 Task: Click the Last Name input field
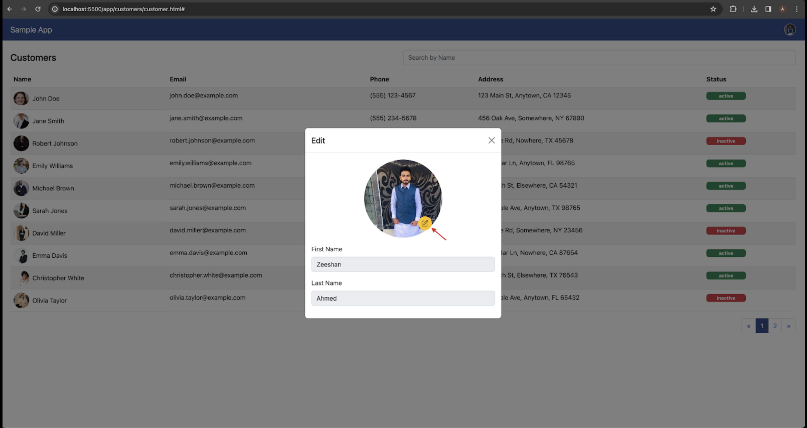[403, 298]
